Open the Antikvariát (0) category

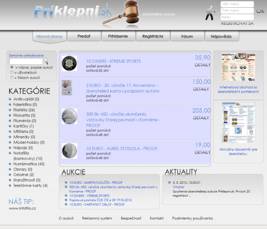point(26,99)
